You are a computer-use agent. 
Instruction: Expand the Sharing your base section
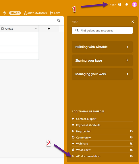click(102, 60)
